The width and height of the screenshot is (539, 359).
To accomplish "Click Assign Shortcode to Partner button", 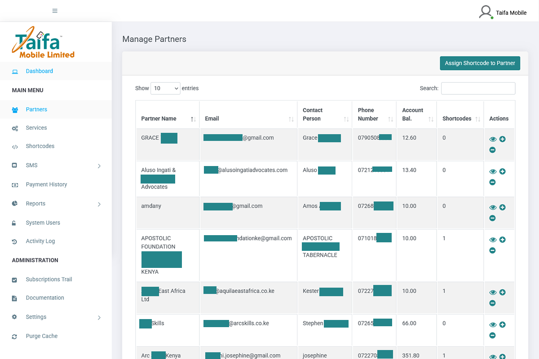I will (x=480, y=63).
